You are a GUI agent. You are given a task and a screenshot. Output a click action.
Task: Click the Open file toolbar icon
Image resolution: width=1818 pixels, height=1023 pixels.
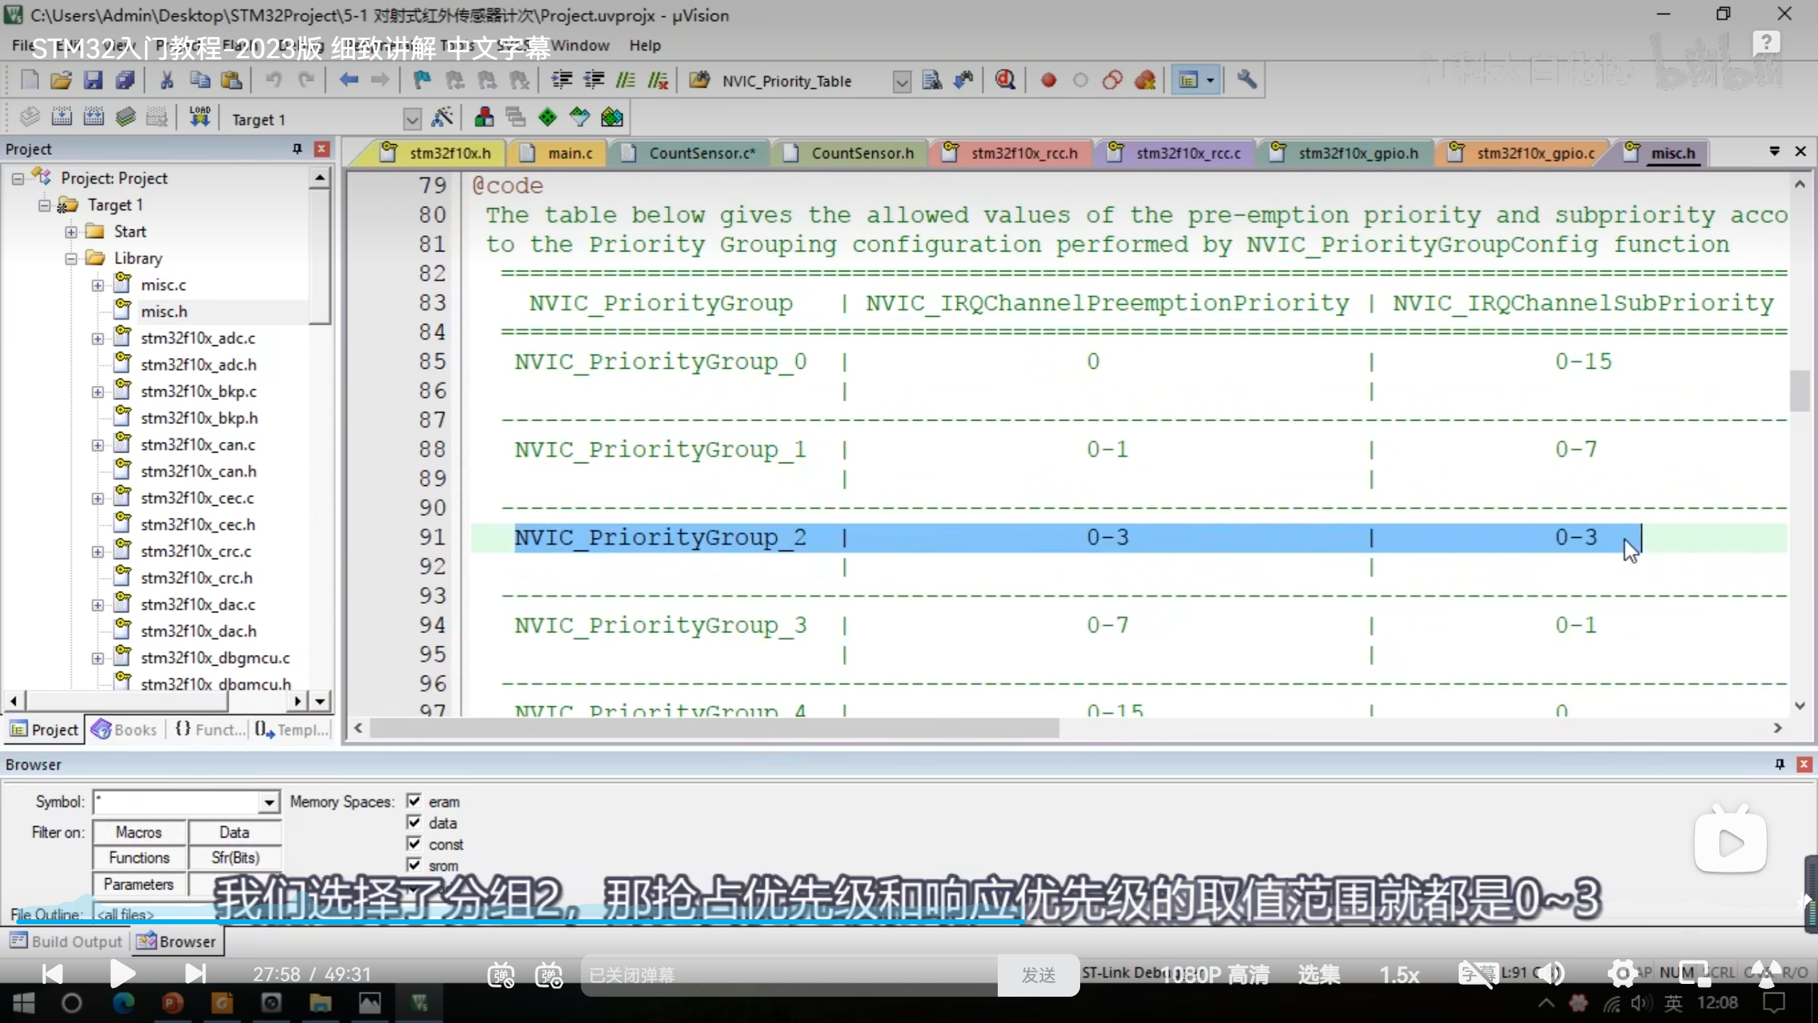(x=61, y=80)
